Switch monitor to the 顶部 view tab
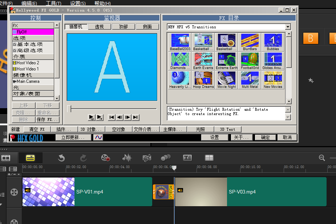Screen dimensions: 336x224 (124, 27)
